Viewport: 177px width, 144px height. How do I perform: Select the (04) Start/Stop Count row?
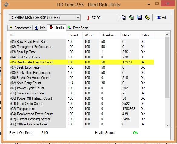(82, 57)
